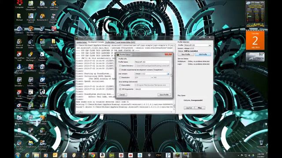This screenshot has height=158, width=282.
Task: Click the JVM Arguments text field
Action: (x=152, y=89)
